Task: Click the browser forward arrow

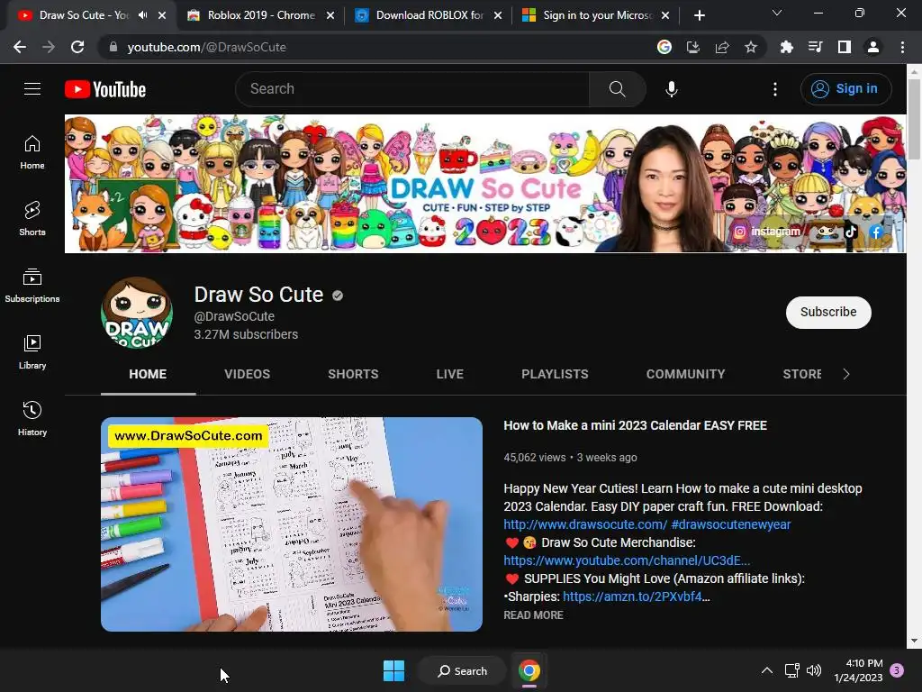Action: [49, 47]
